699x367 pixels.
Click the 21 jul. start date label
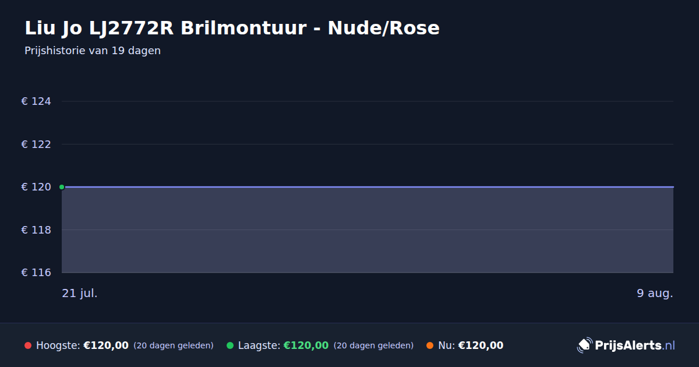80,293
